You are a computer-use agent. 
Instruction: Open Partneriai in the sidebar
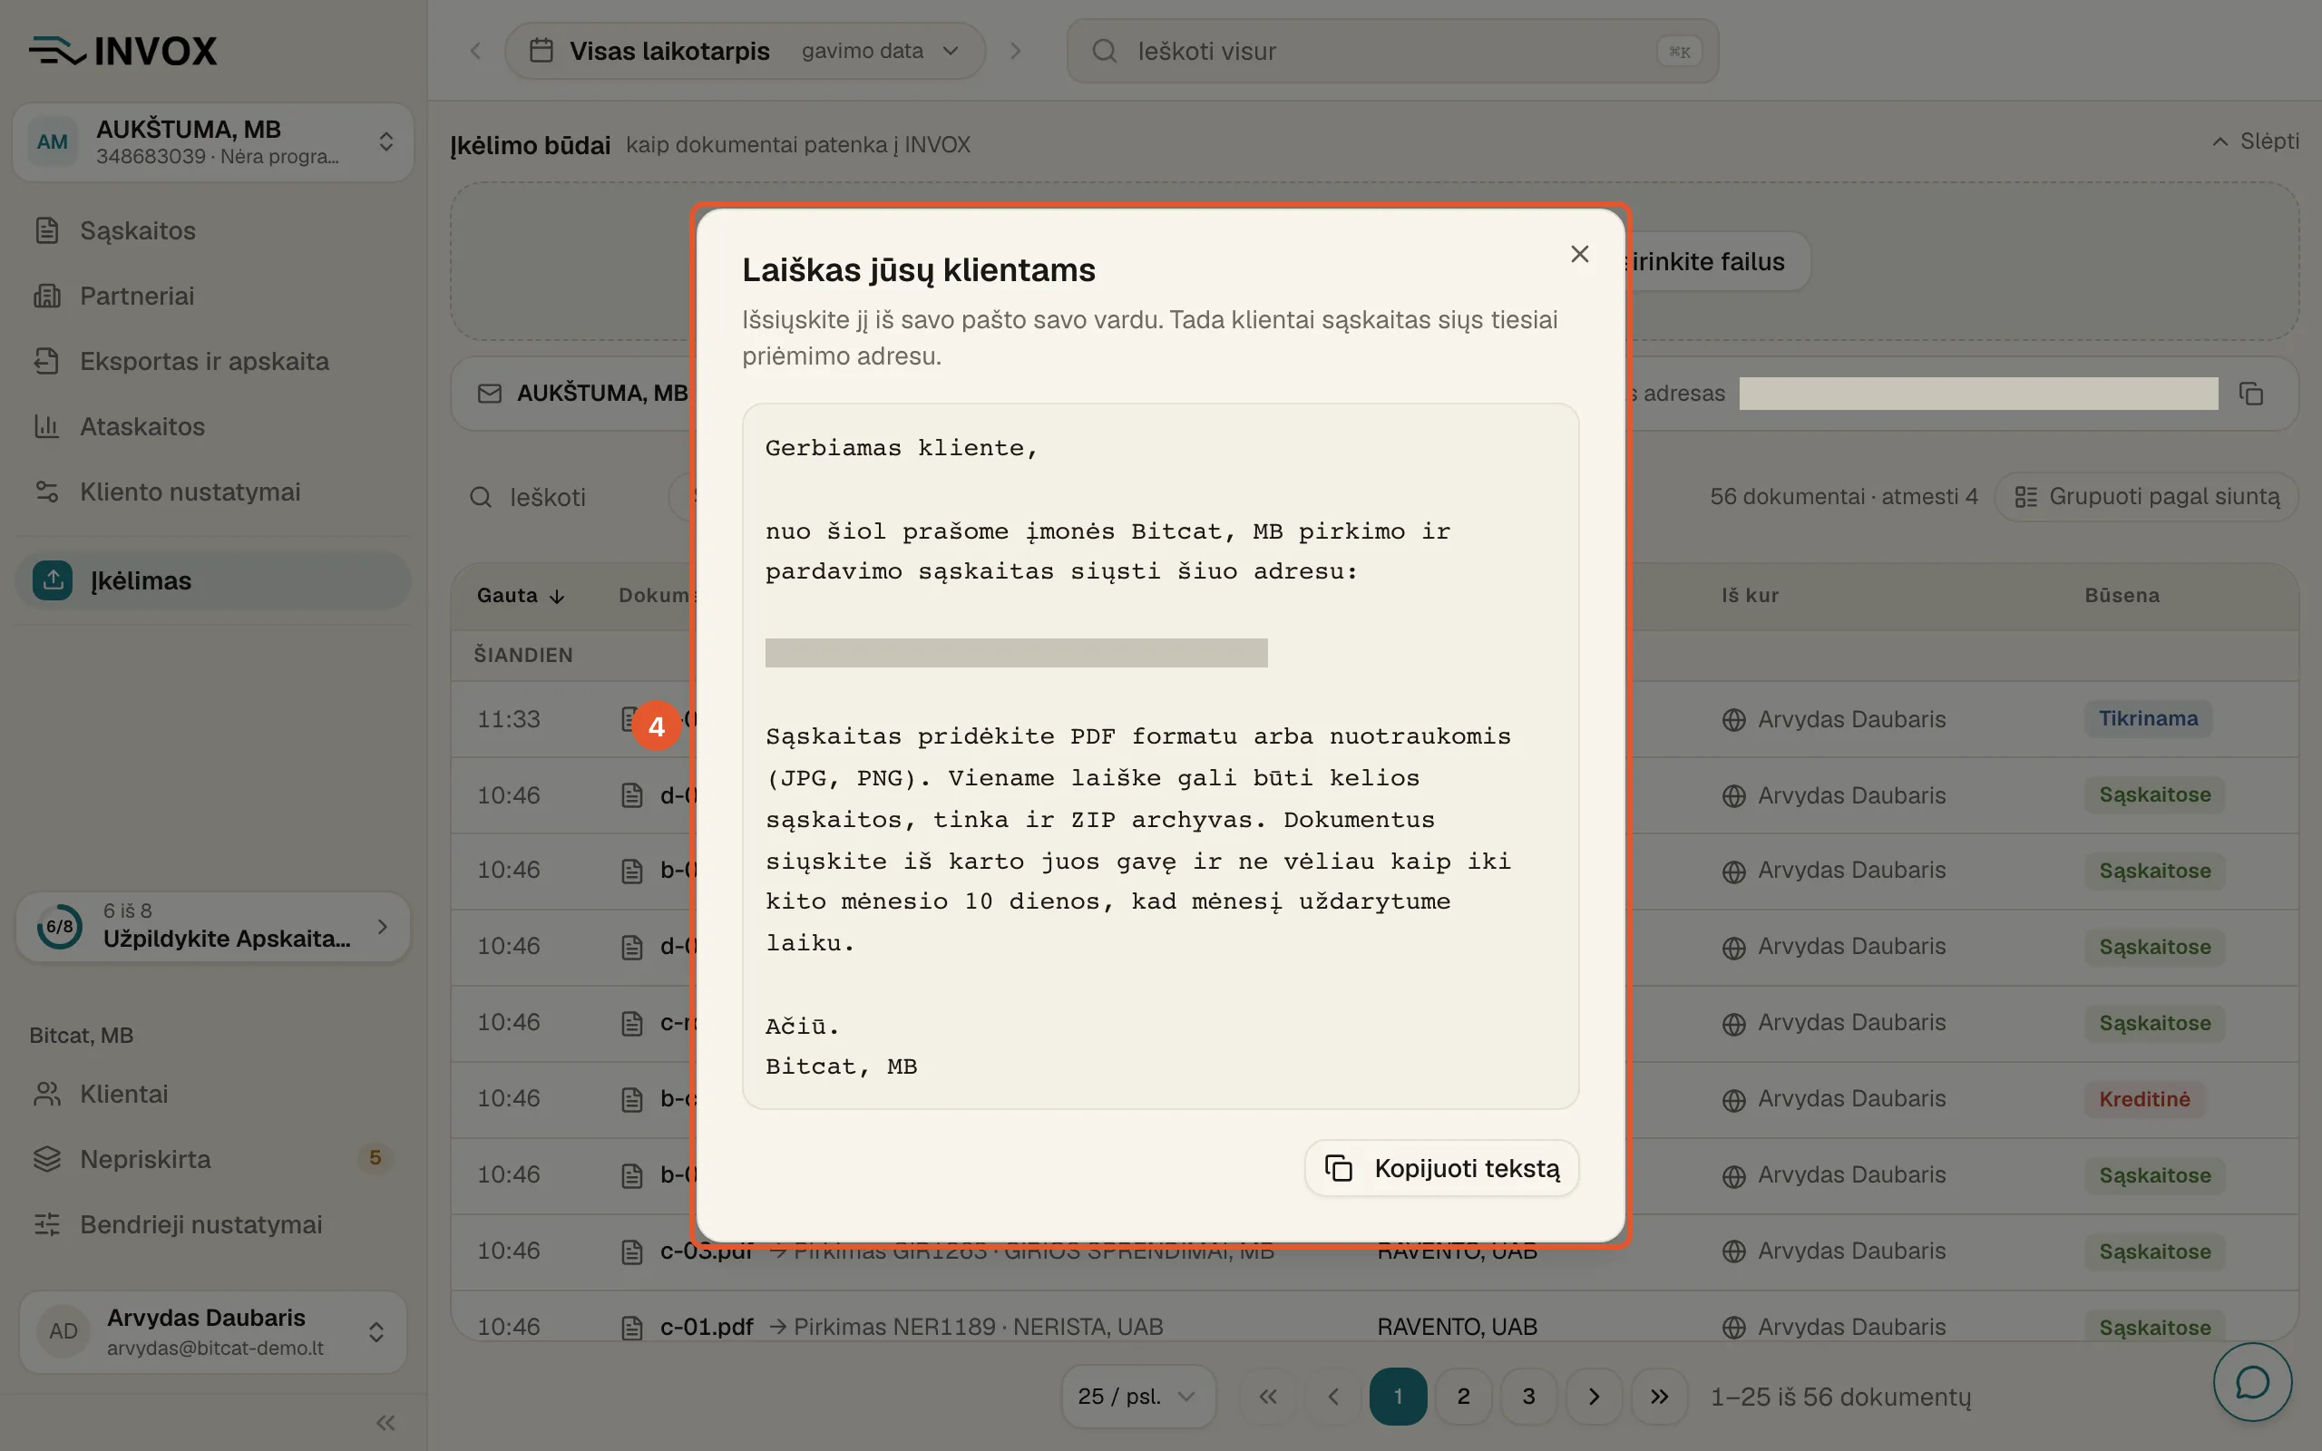click(x=213, y=296)
